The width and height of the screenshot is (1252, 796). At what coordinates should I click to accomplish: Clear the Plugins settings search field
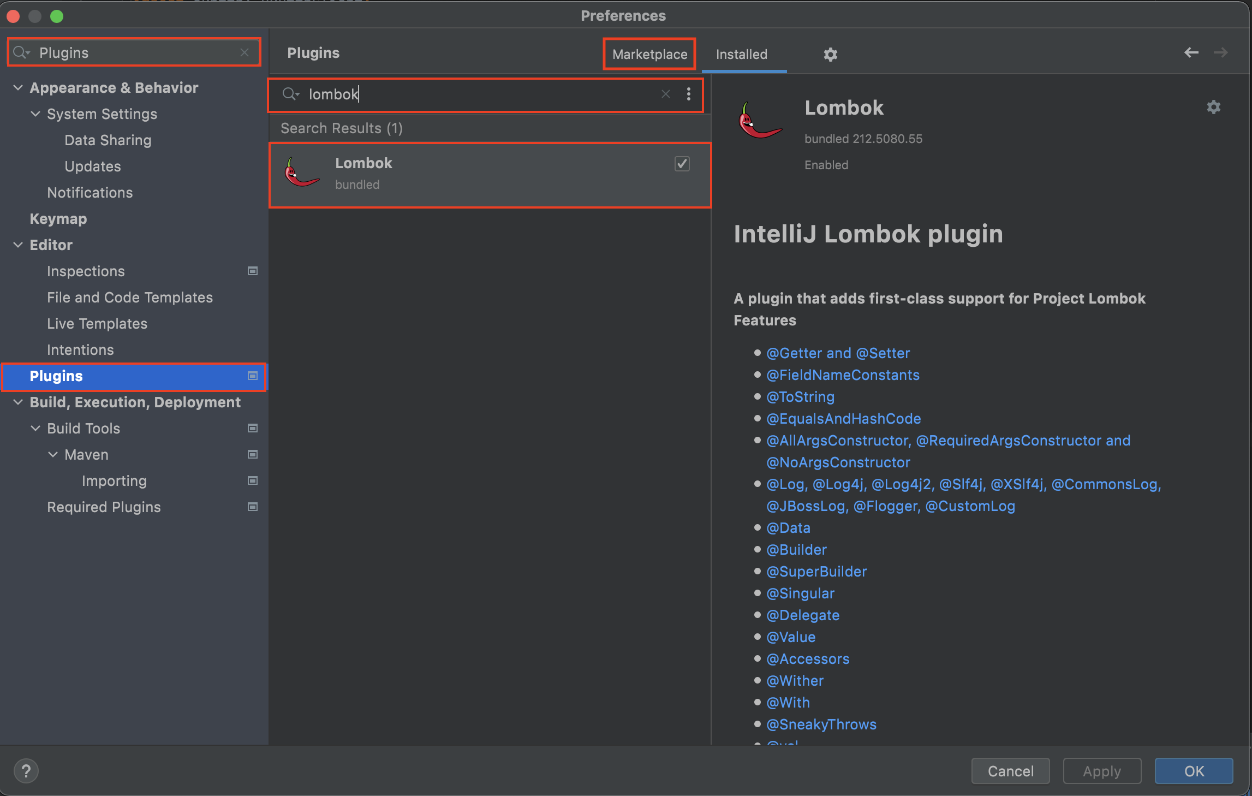click(x=245, y=52)
